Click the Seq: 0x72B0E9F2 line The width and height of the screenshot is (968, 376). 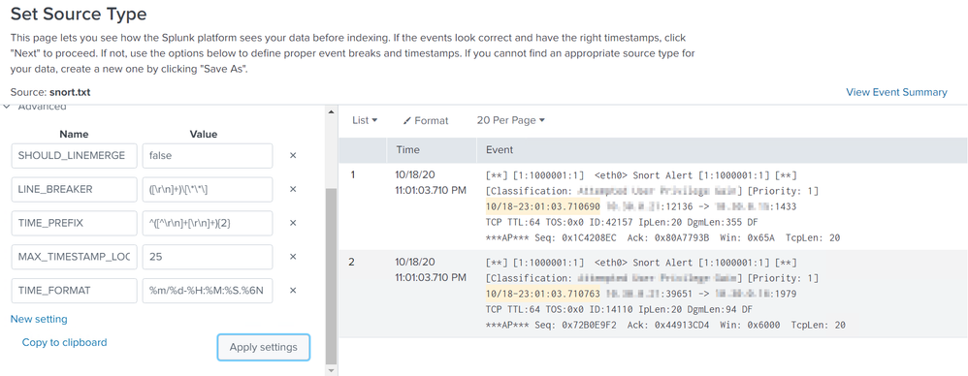click(665, 325)
